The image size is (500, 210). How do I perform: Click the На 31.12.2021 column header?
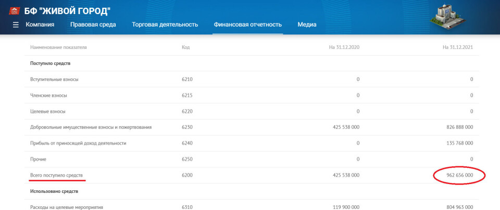coord(457,47)
